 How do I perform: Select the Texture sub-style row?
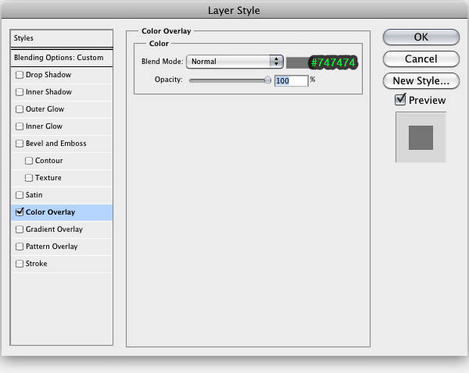coord(62,178)
